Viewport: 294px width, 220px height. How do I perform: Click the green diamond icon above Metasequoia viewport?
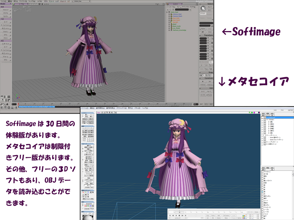[252, 113]
